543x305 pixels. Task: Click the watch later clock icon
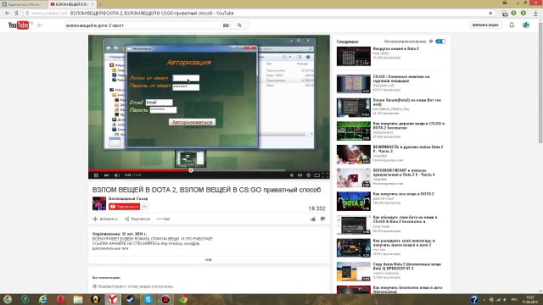pyautogui.click(x=292, y=175)
